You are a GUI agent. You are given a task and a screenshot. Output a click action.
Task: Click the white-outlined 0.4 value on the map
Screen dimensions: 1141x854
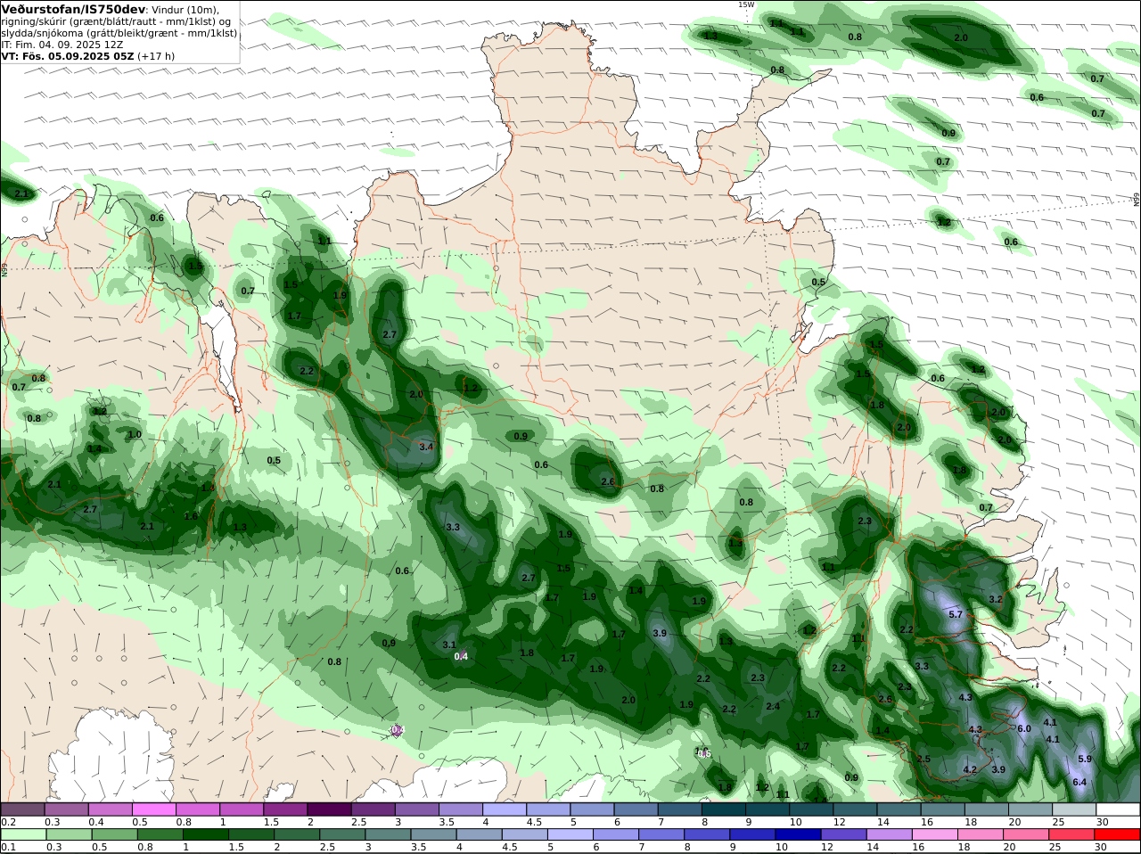[461, 656]
